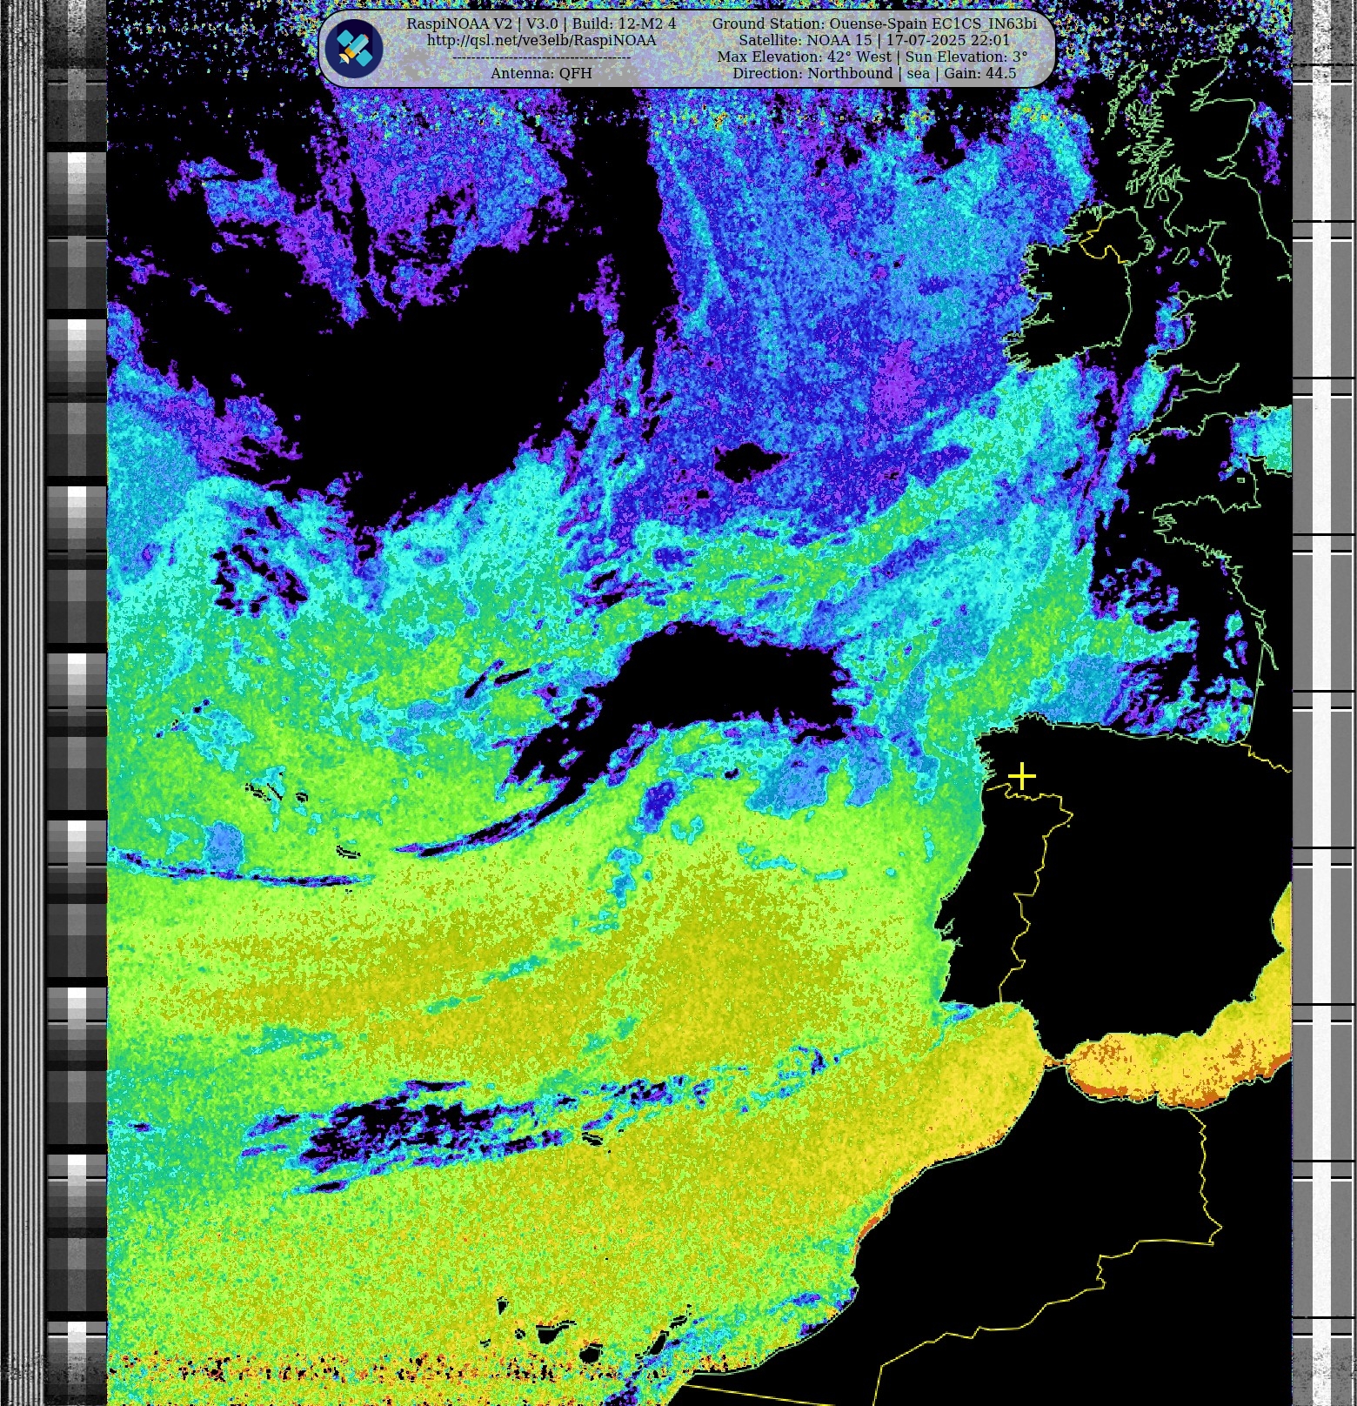Click the 'Ground Station: Ouense-Spain EC1CS_IN63bi' text
The image size is (1357, 1406).
(874, 23)
